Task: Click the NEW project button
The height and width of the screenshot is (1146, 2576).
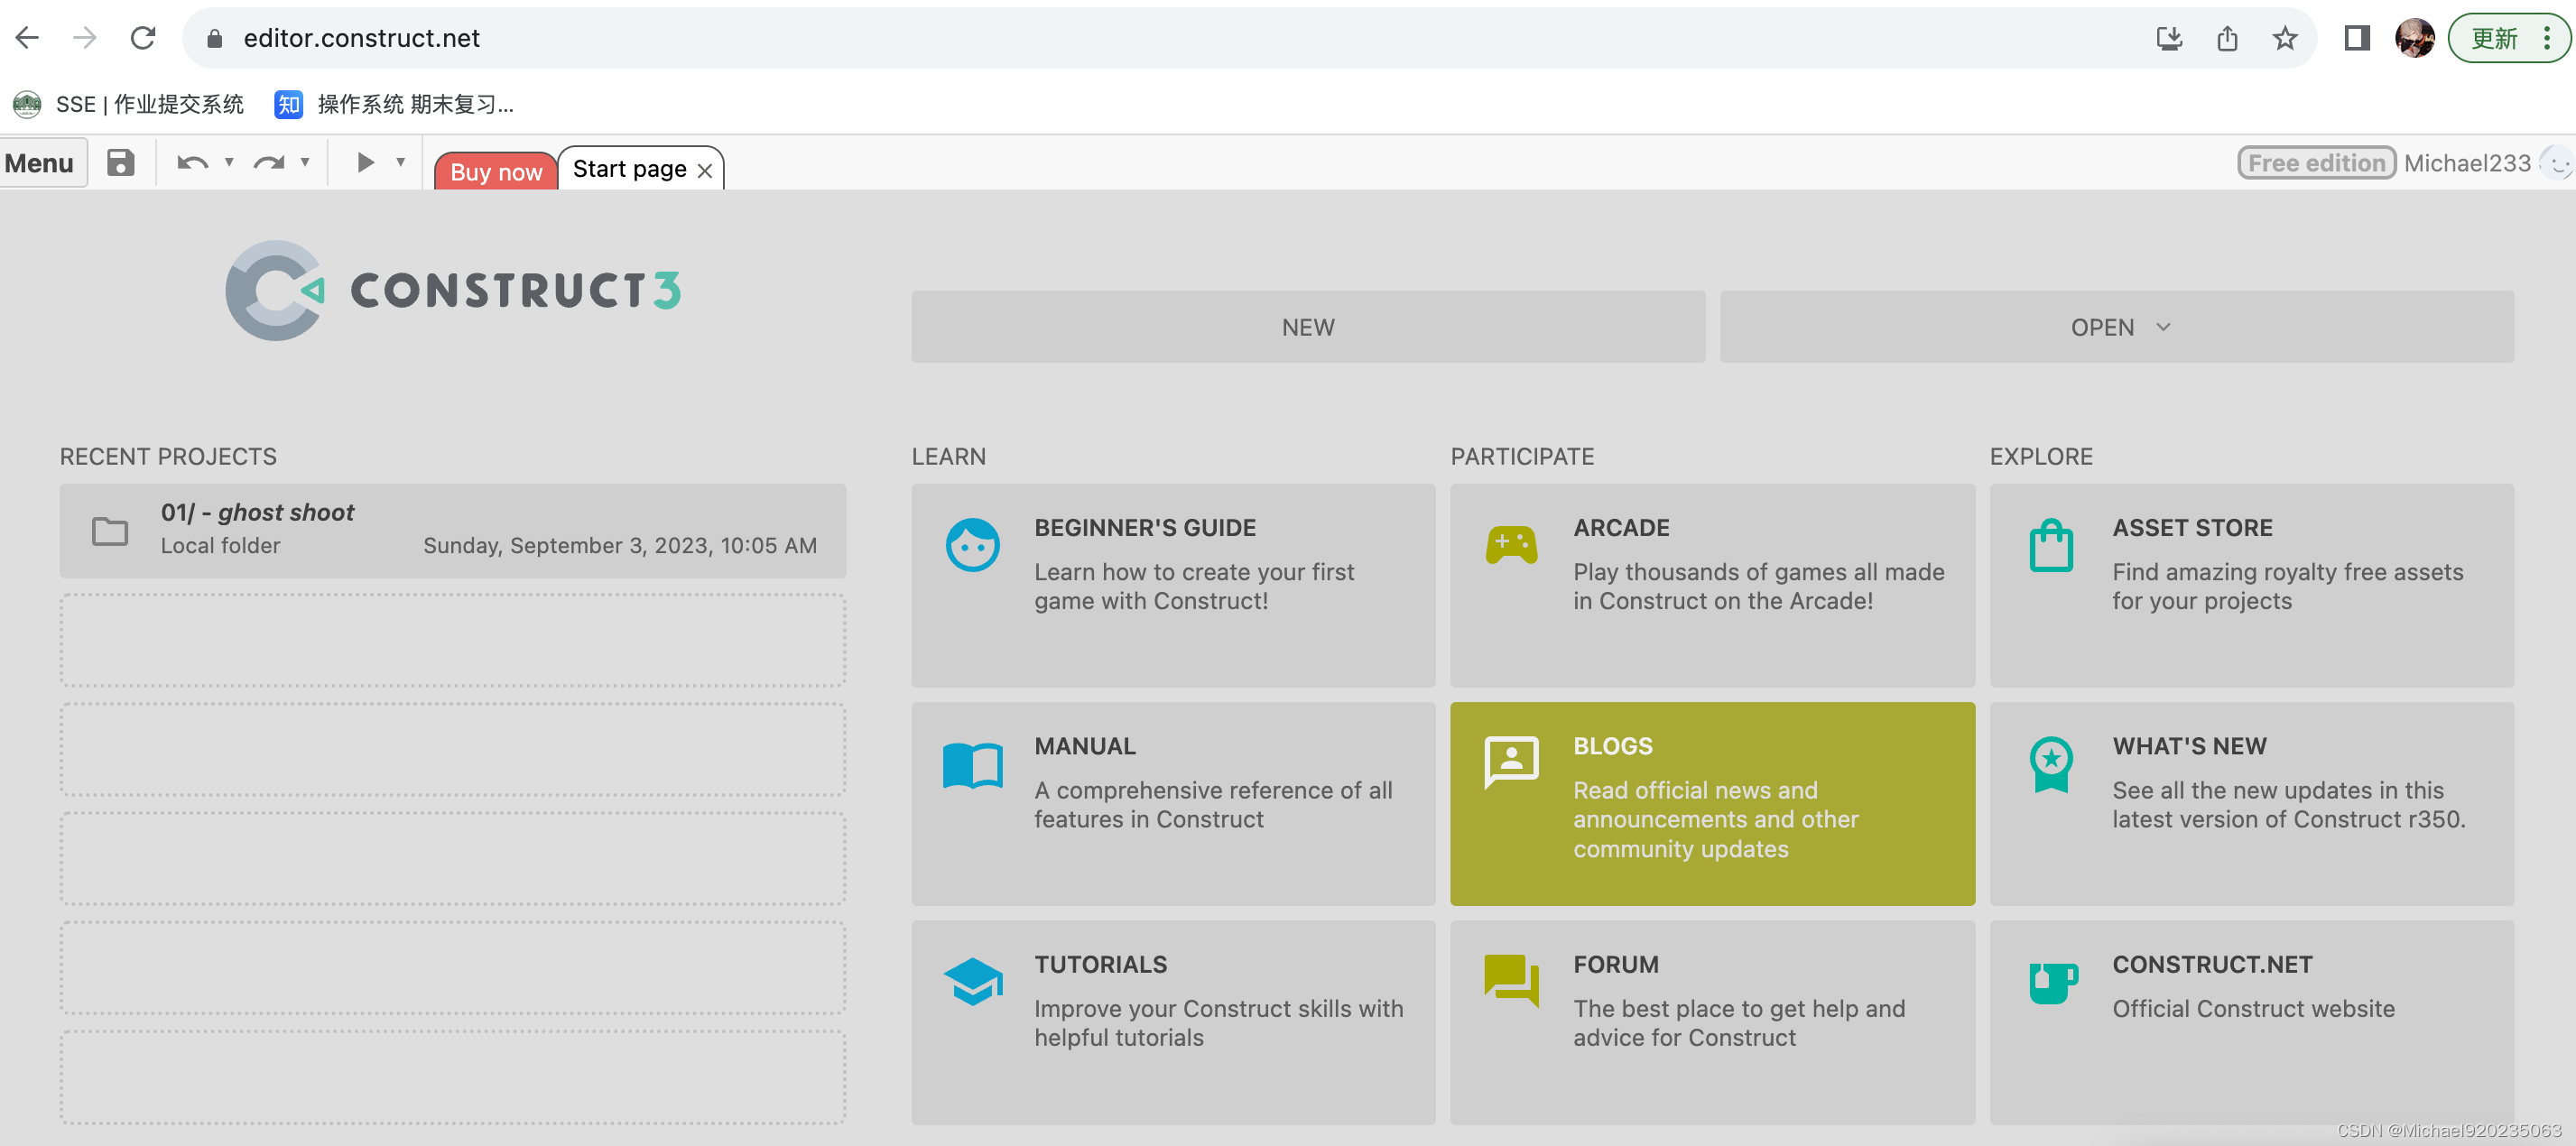Action: (1307, 327)
